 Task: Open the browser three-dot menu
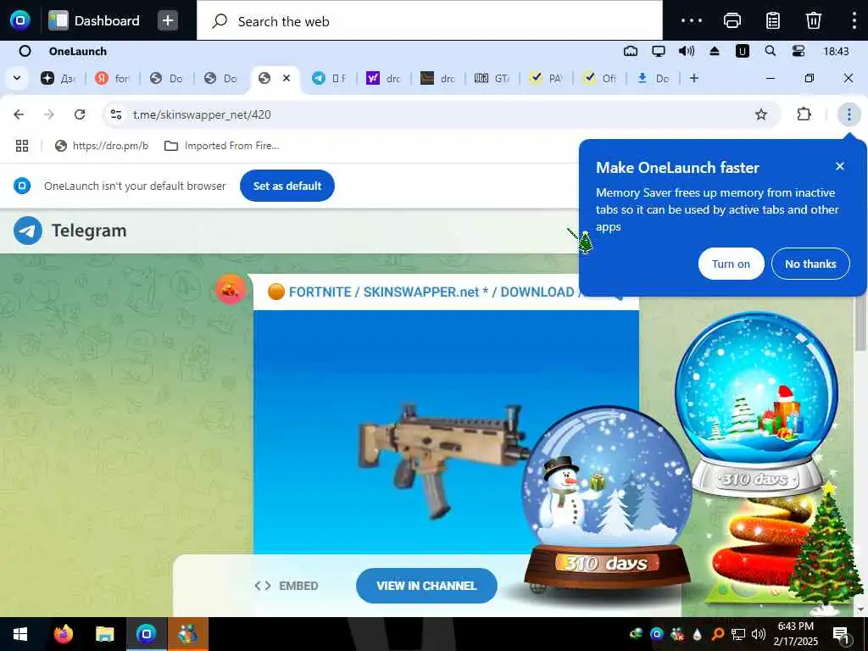[849, 114]
